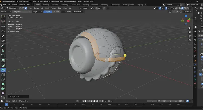
Task: Toggle the camera view icon
Action: coord(189,36)
